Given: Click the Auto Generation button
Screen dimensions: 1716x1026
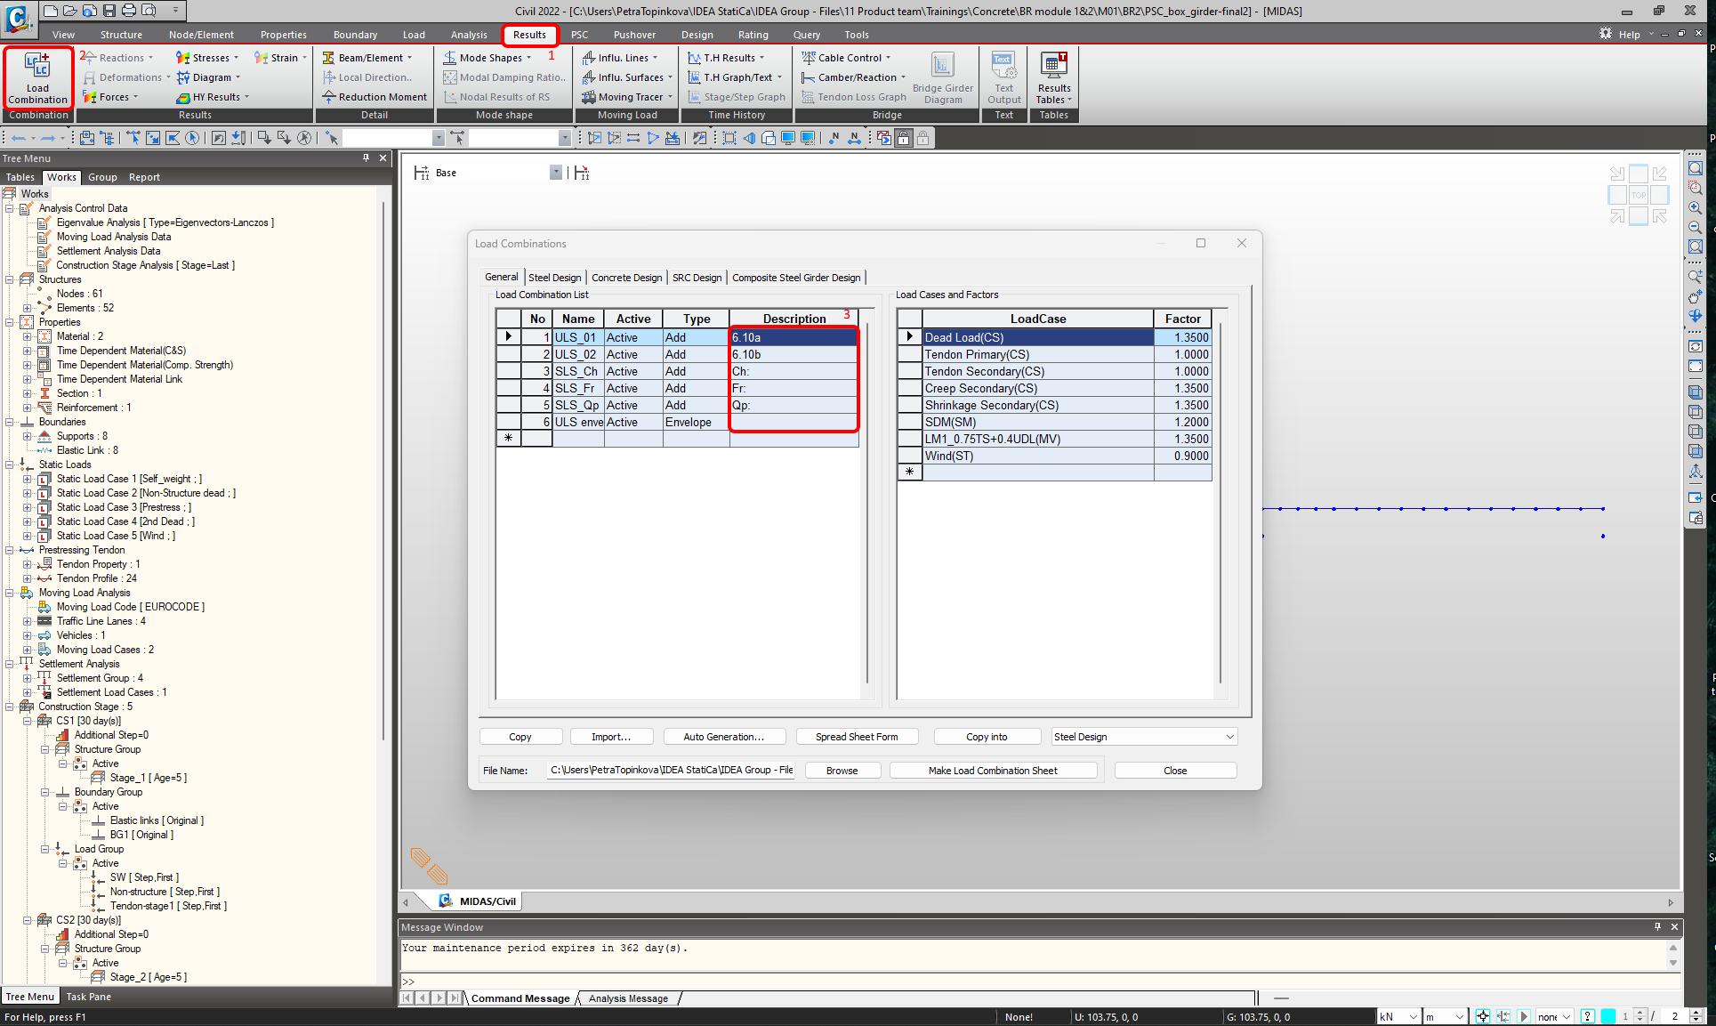Looking at the screenshot, I should (723, 737).
